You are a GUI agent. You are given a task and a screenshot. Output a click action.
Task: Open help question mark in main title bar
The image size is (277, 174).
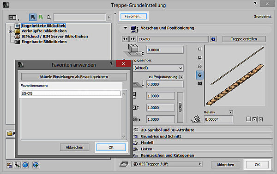pos(255,4)
